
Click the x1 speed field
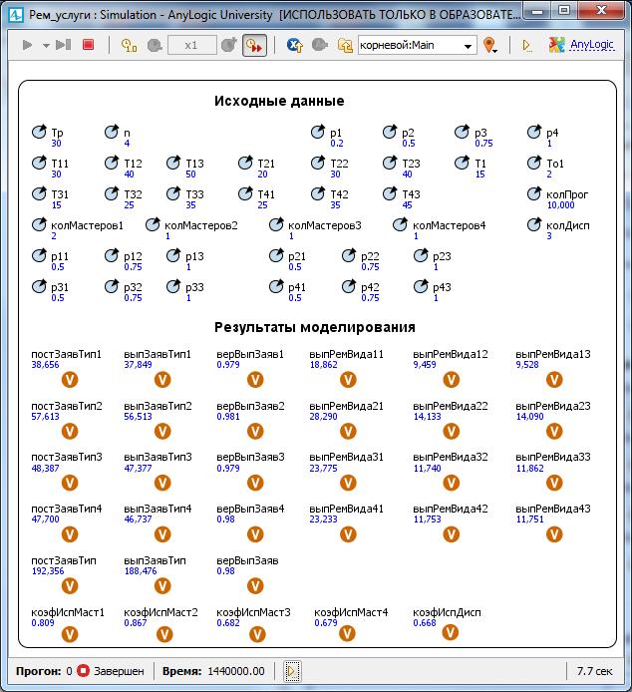click(192, 45)
